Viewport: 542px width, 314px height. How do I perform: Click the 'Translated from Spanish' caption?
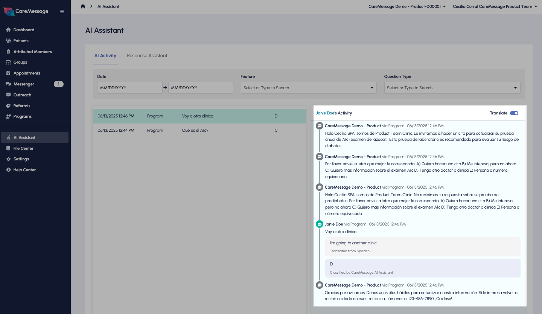pos(350,251)
